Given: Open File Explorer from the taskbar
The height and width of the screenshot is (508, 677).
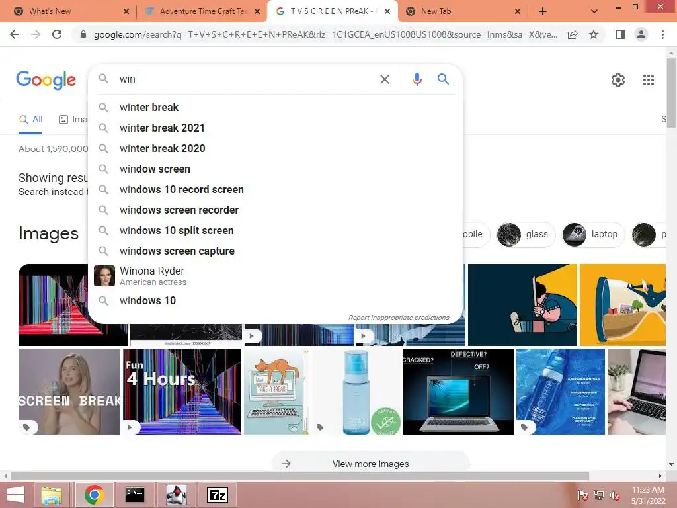Looking at the screenshot, I should [52, 495].
